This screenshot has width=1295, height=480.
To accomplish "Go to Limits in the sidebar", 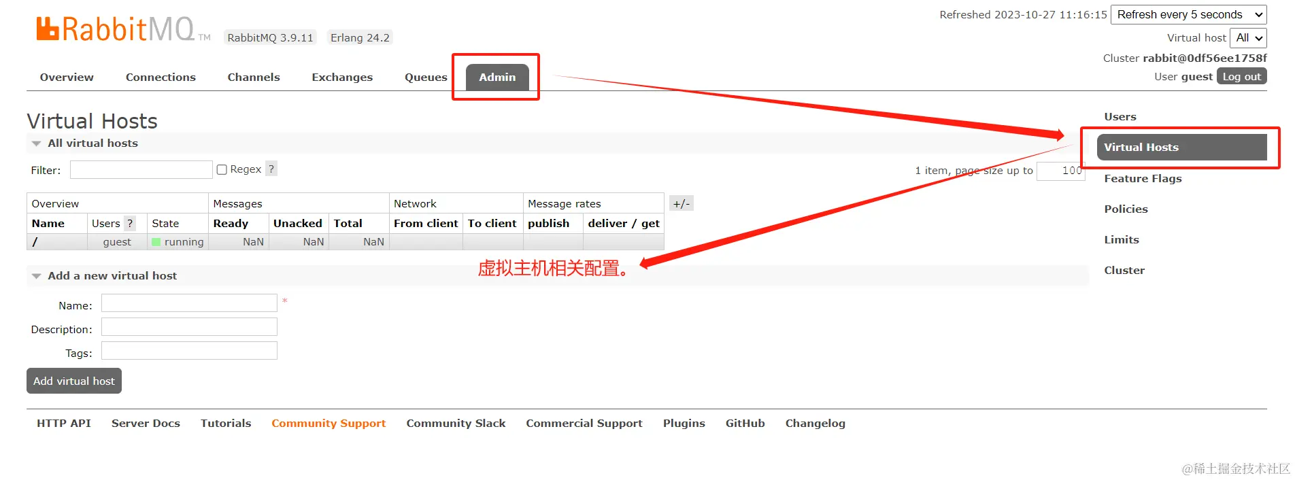I will click(x=1122, y=239).
